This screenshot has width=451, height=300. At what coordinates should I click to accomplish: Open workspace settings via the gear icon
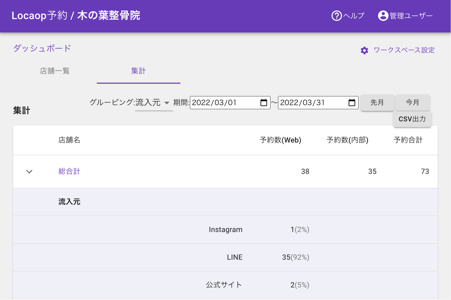pos(364,50)
